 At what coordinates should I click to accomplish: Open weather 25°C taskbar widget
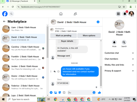pyautogui.click(x=101, y=99)
